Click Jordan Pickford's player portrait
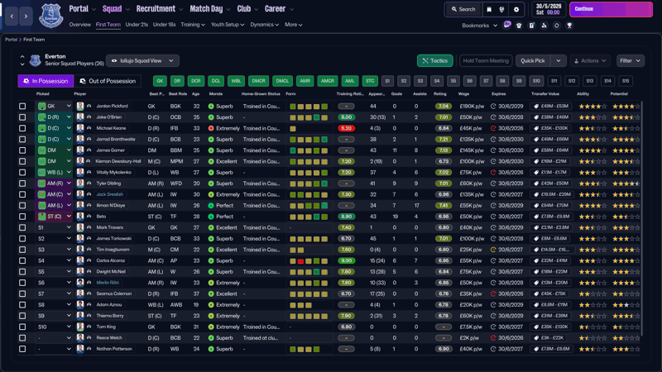This screenshot has width=662, height=372. click(x=80, y=107)
